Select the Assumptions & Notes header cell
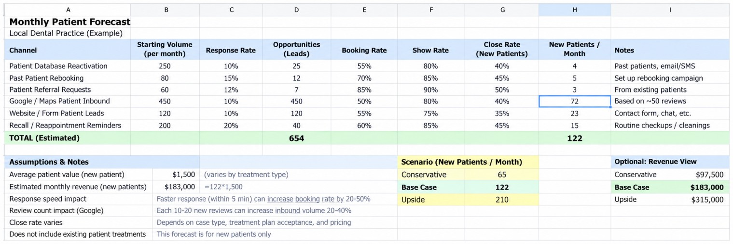 [x=102, y=162]
